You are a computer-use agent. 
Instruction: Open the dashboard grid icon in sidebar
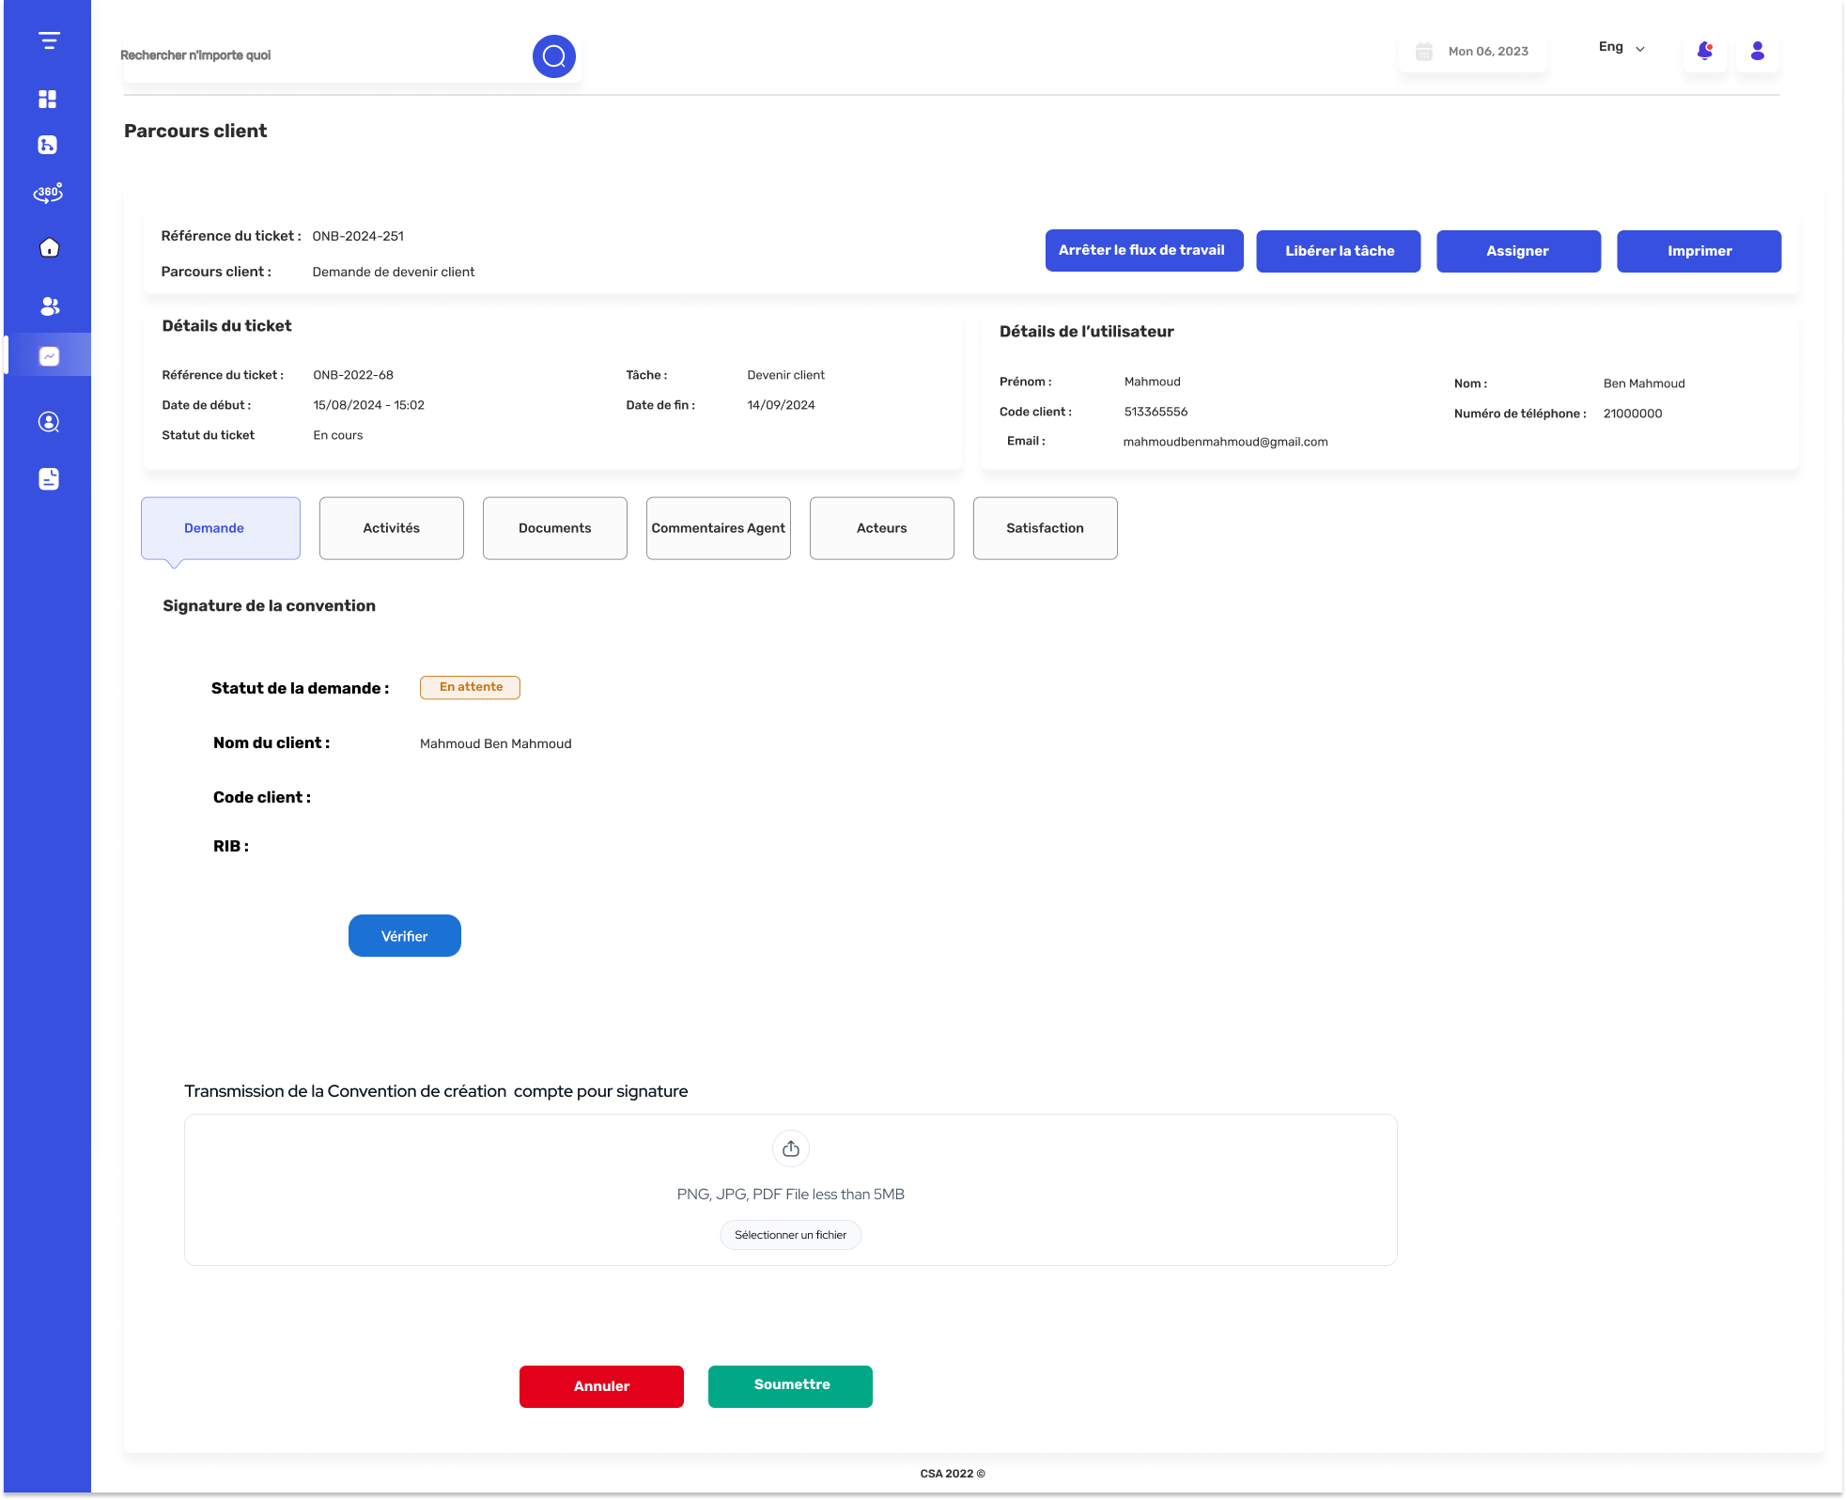pos(48,99)
